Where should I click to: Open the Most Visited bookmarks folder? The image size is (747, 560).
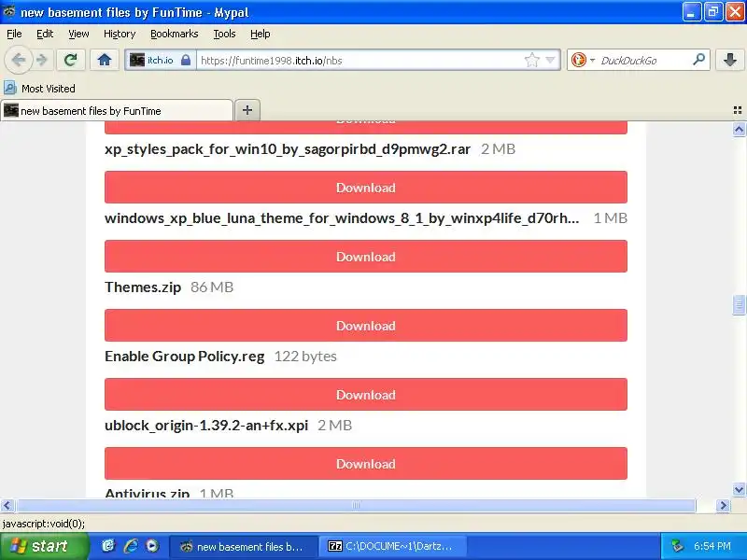pos(39,89)
